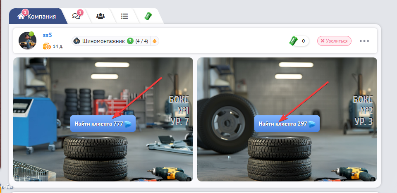Click Найти клиента 297 in box 2
397x193 pixels.
287,124
